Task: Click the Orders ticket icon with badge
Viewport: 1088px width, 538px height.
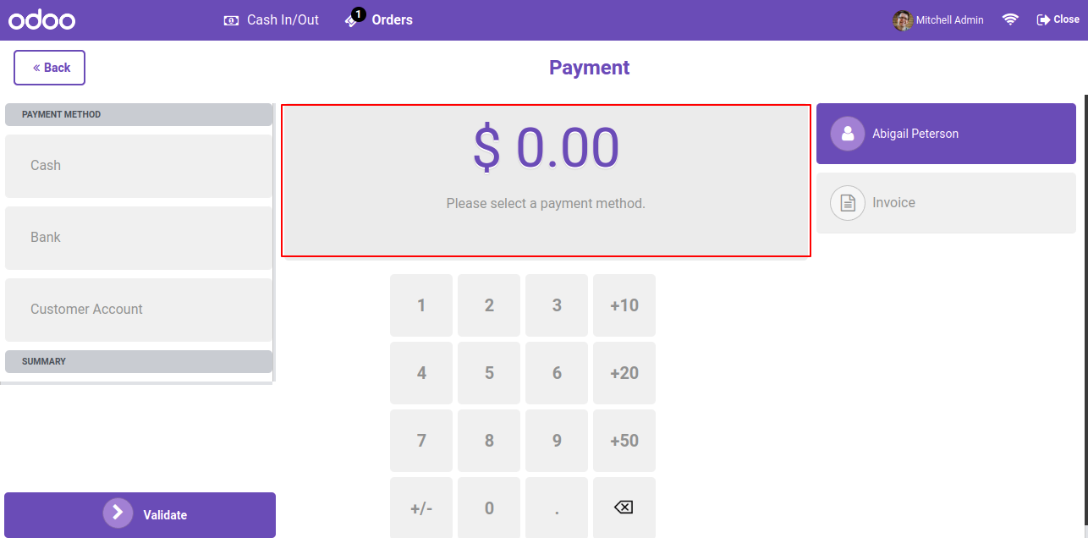Action: pyautogui.click(x=354, y=18)
